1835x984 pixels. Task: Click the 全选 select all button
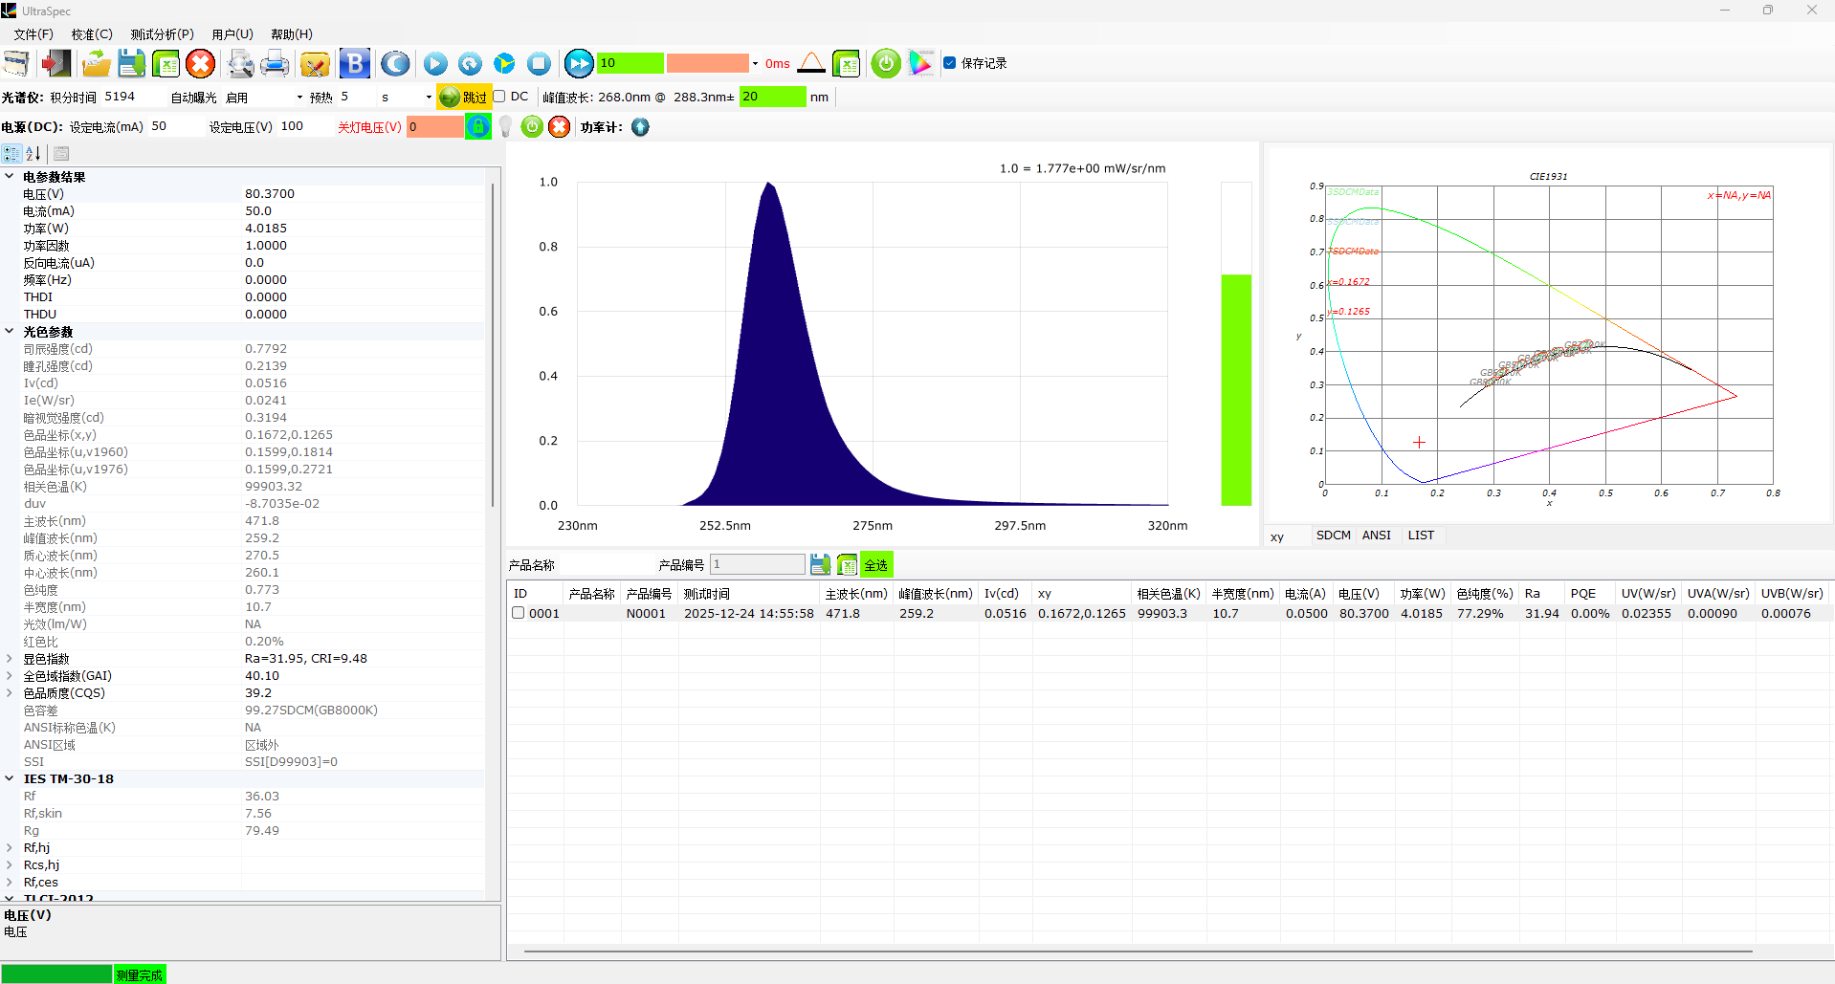coord(876,564)
